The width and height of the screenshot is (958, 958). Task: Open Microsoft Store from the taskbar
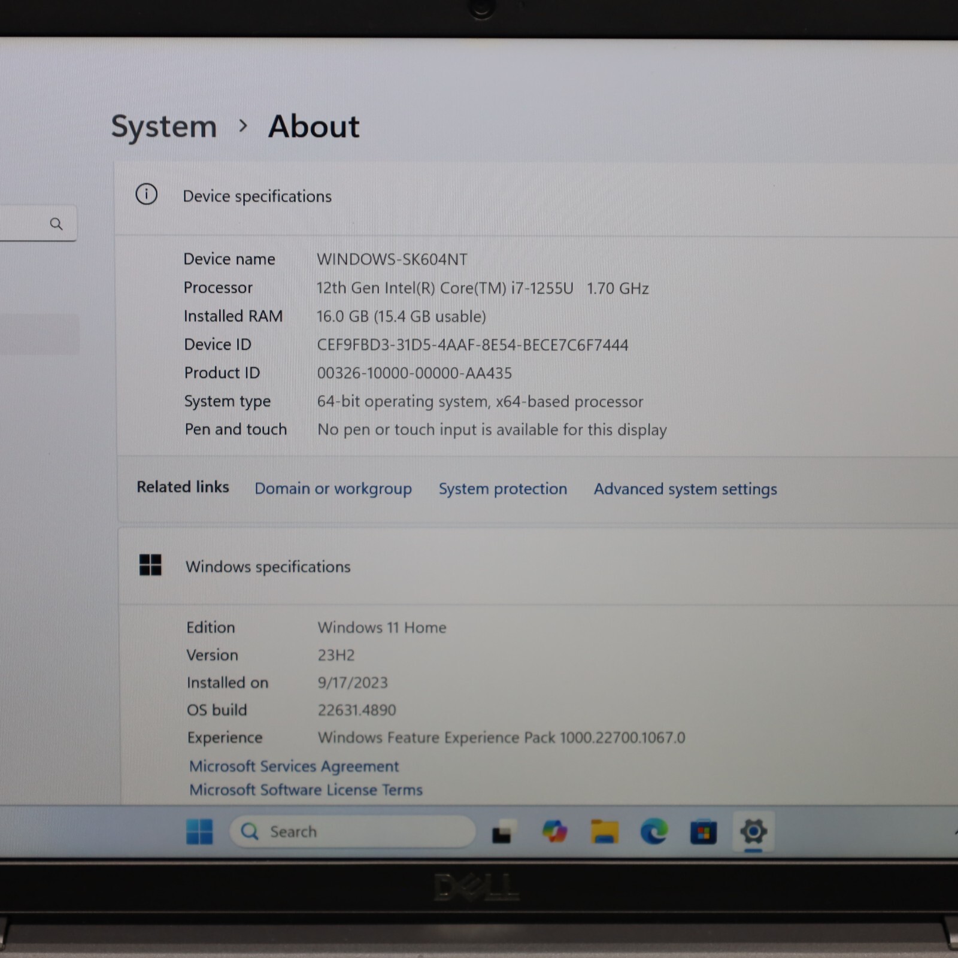(x=704, y=831)
